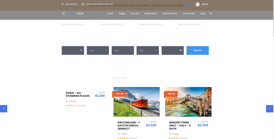Image resolution: width=274 pixels, height=139 pixels.
Task: Click the magnifier search icon in navigation bar
Action: click(x=211, y=14)
